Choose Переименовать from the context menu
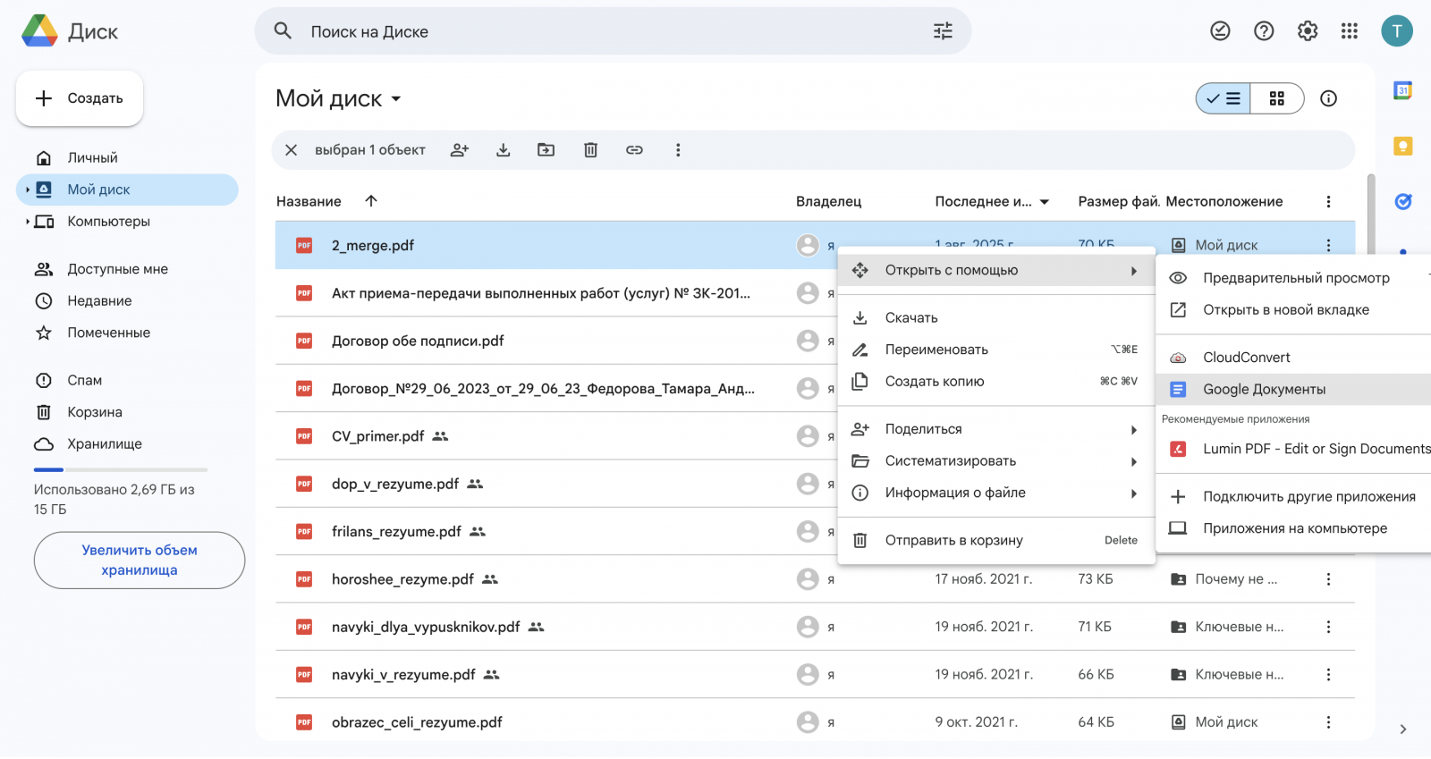This screenshot has height=759, width=1431. pyautogui.click(x=936, y=350)
